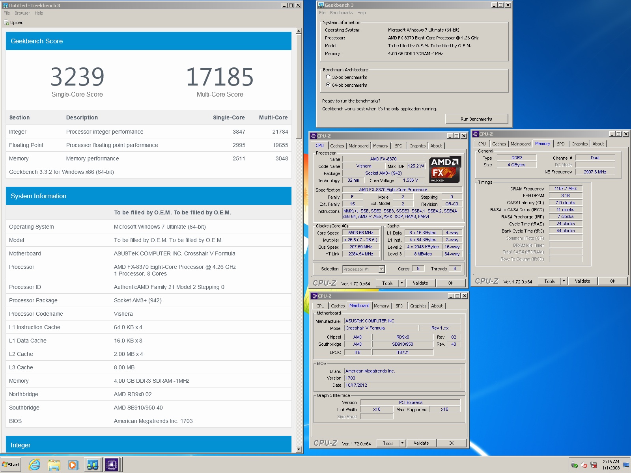This screenshot has height=473, width=631.
Task: Click the Show Desktop icon in tray
Action: tap(626, 465)
